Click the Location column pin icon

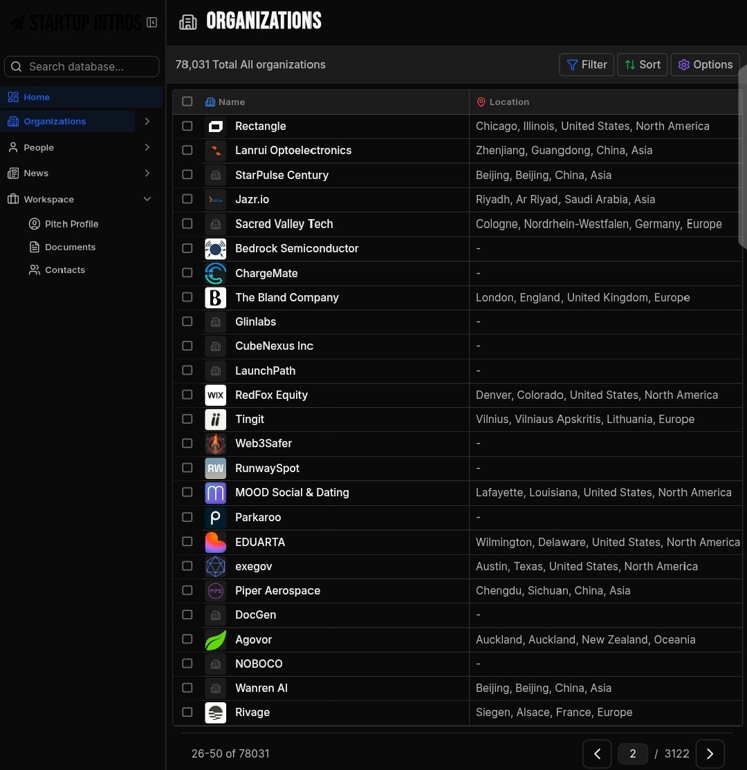click(x=481, y=102)
